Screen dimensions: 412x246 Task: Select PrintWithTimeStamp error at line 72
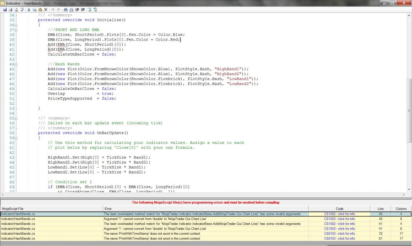click(x=206, y=234)
